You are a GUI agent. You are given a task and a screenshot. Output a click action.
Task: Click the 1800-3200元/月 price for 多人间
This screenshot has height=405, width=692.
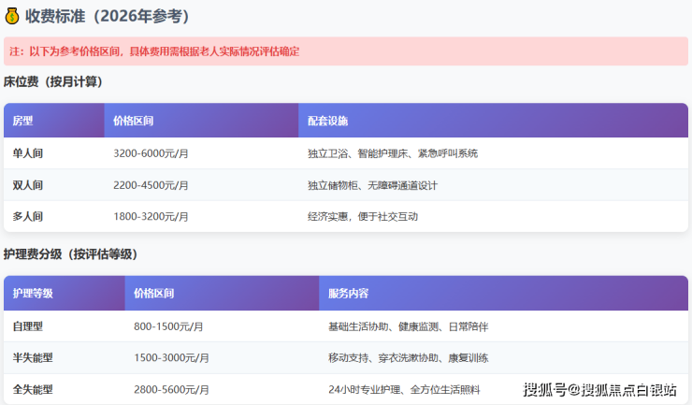point(151,216)
